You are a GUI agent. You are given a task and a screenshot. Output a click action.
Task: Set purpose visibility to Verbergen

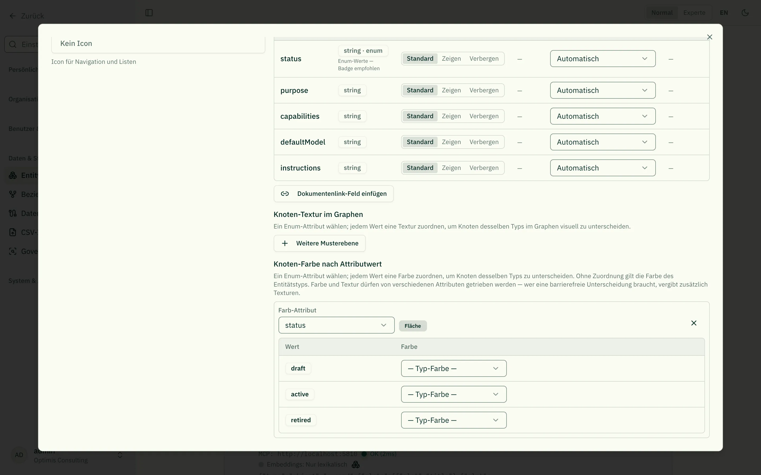tap(484, 91)
